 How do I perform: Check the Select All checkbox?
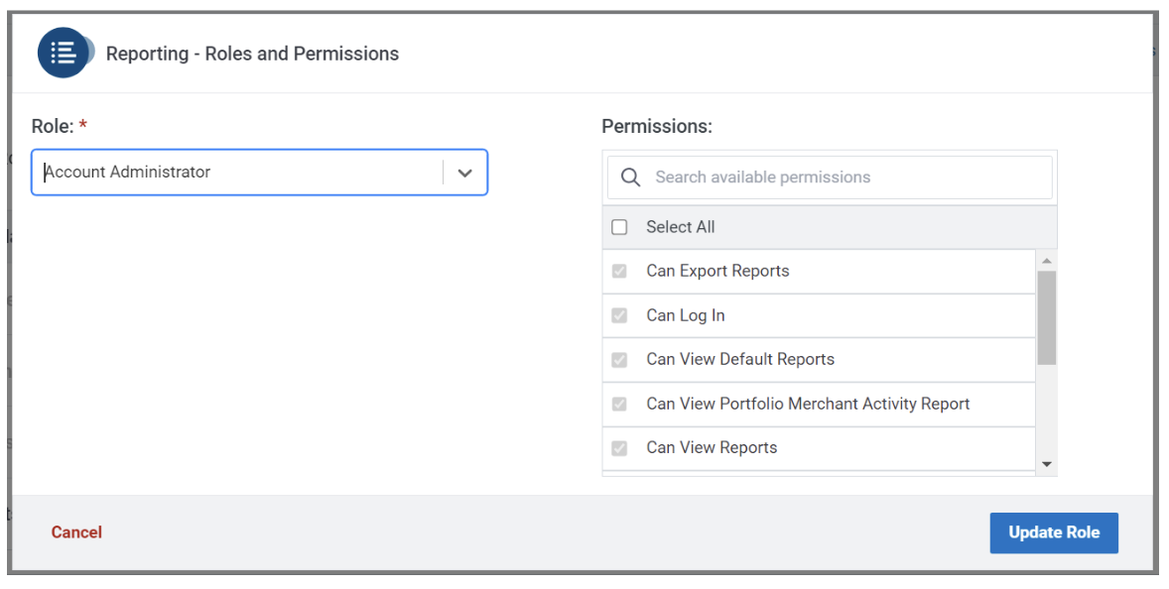619,227
